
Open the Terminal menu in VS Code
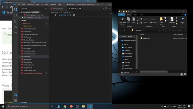click(53, 5)
